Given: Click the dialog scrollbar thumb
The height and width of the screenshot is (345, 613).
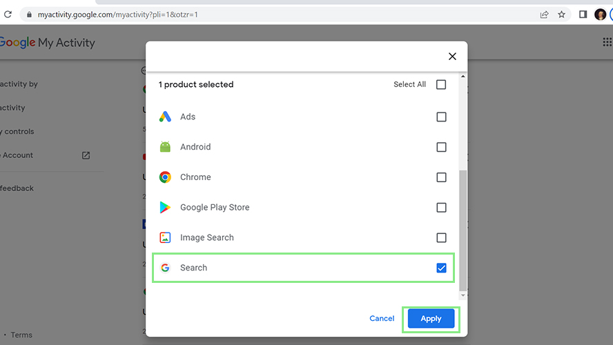Looking at the screenshot, I should click(x=463, y=230).
